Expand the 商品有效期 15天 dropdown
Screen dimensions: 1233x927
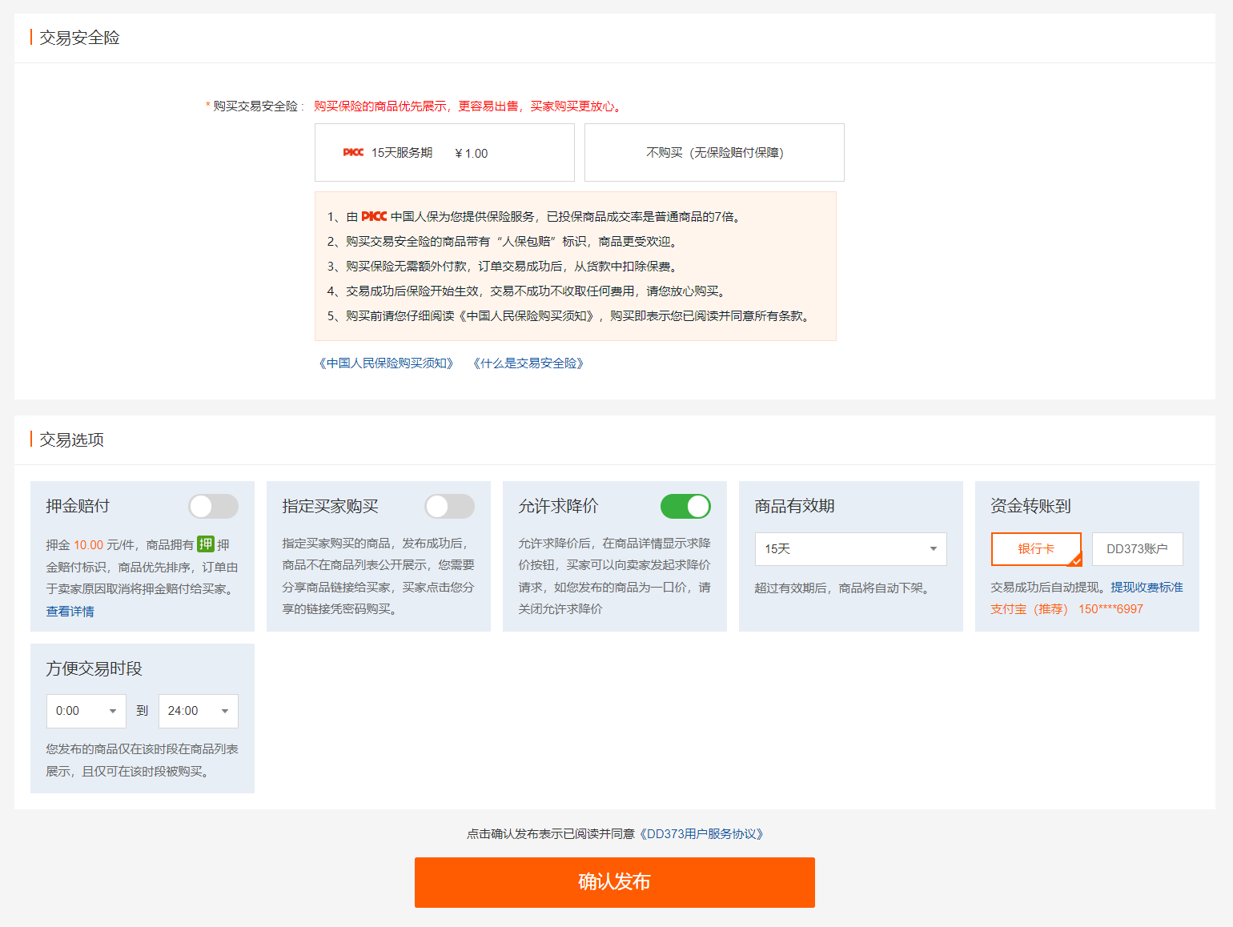(850, 549)
